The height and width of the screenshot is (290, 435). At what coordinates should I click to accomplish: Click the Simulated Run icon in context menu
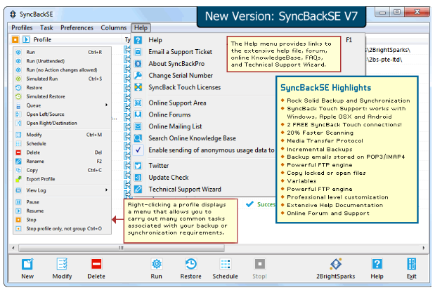pos(18,79)
